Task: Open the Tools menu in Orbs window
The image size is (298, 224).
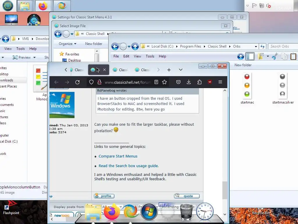Action: pos(150,56)
